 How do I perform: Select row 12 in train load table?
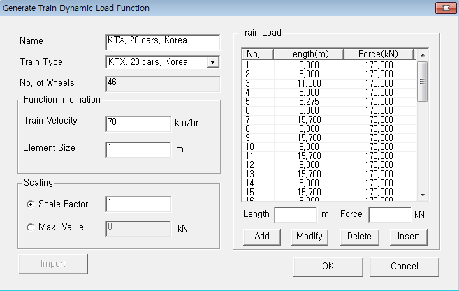pos(329,165)
